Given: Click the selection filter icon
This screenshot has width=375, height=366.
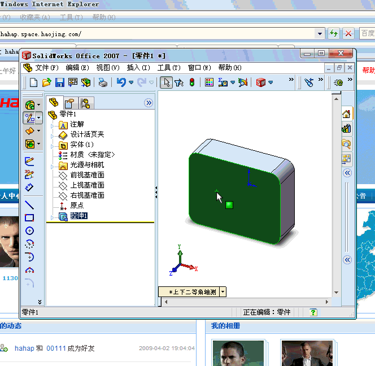Looking at the screenshot, I should pos(179,83).
